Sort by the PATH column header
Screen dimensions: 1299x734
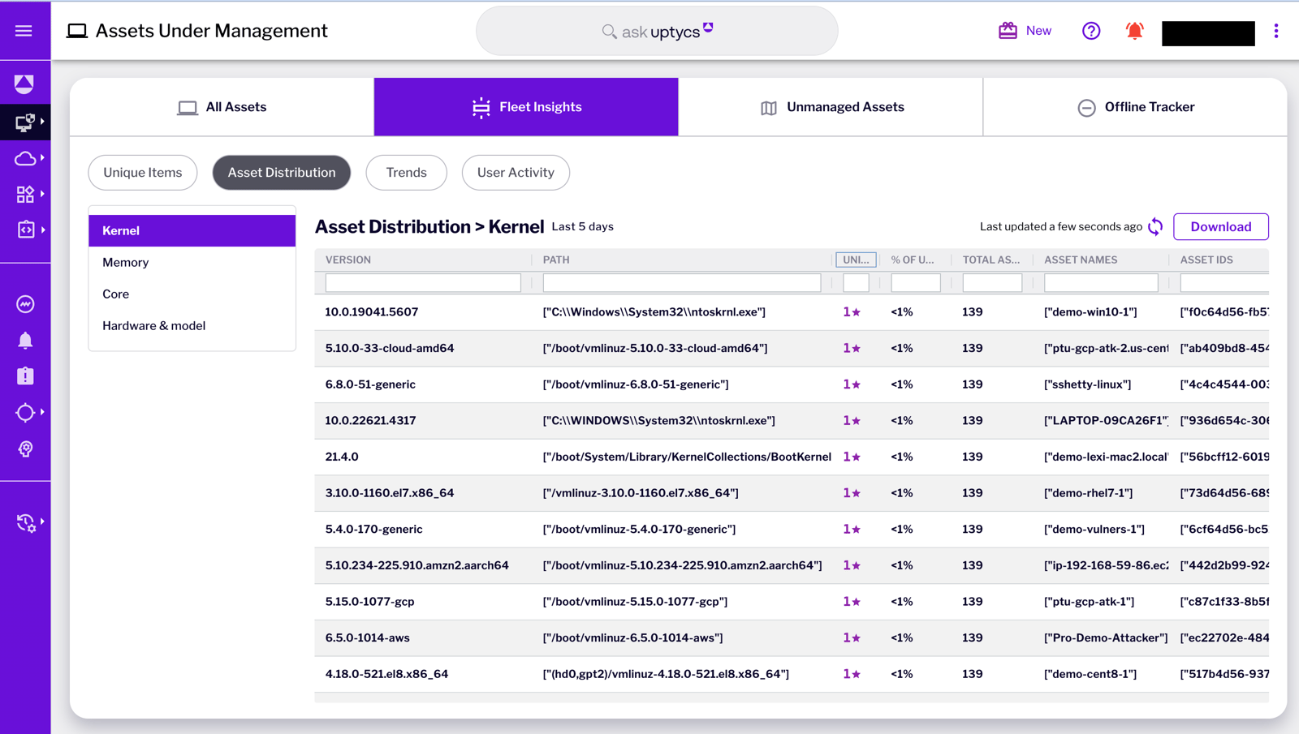[556, 260]
